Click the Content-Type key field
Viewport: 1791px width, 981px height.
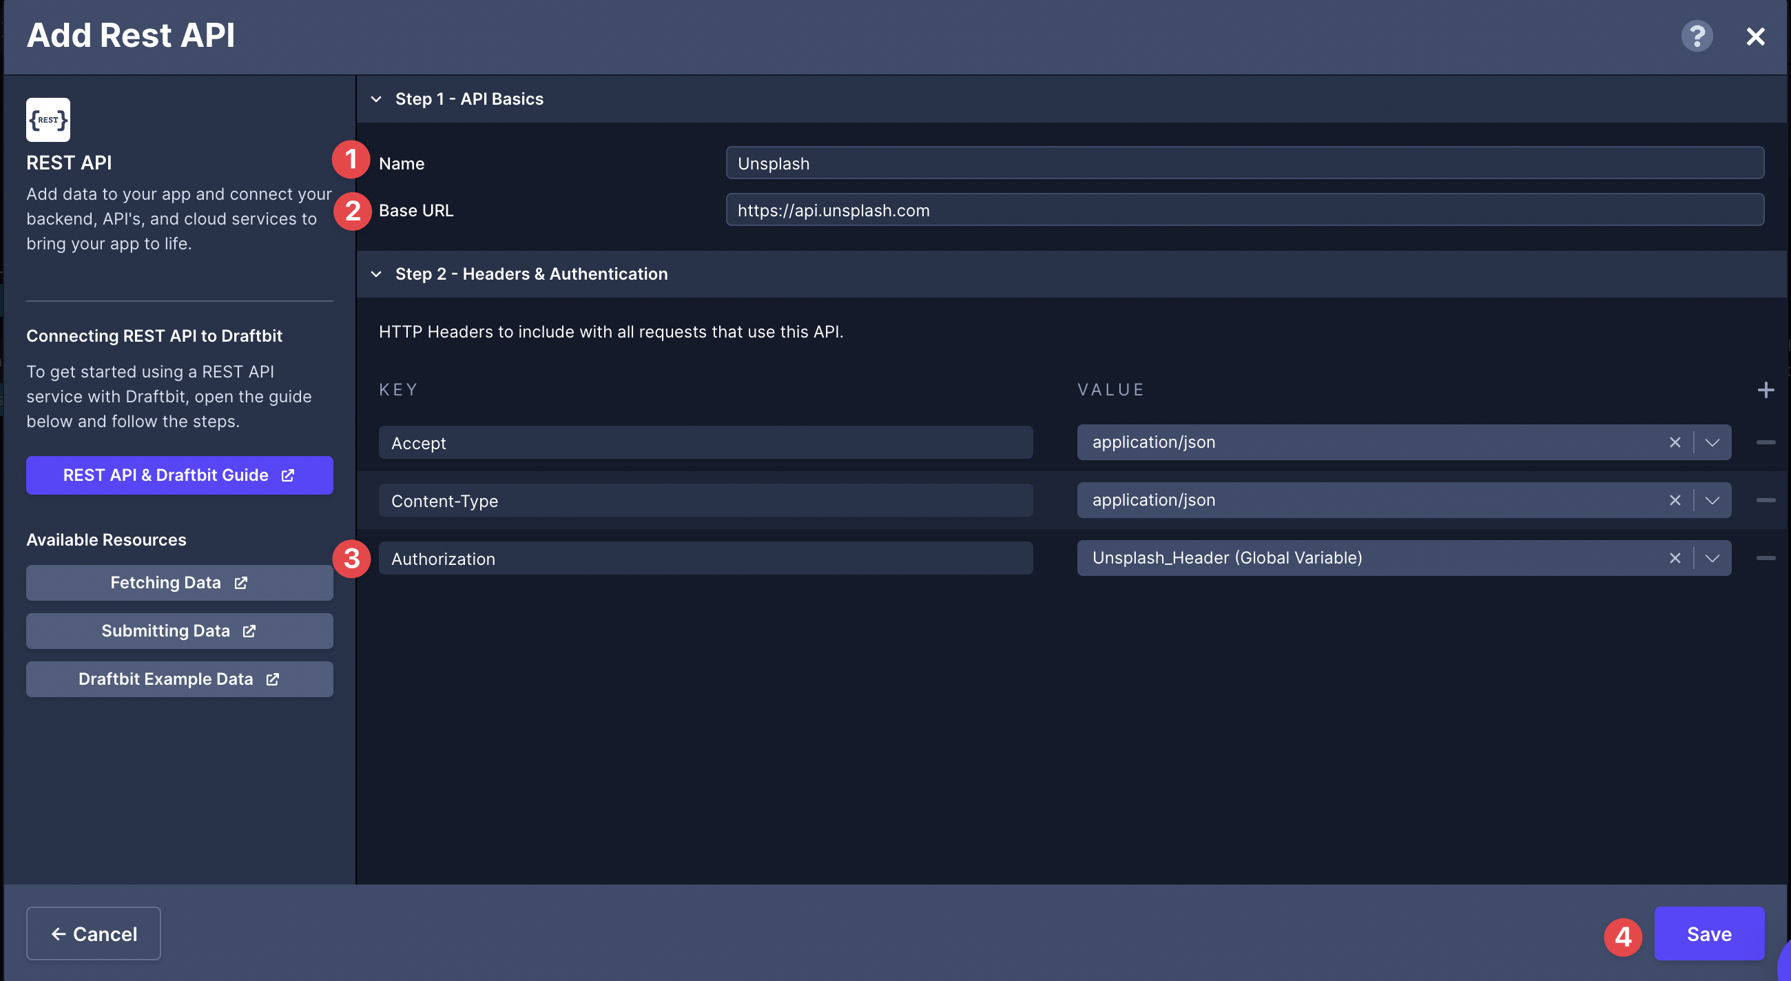705,501
